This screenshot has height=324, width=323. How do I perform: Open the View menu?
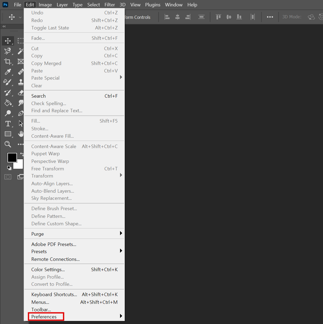[x=135, y=5]
